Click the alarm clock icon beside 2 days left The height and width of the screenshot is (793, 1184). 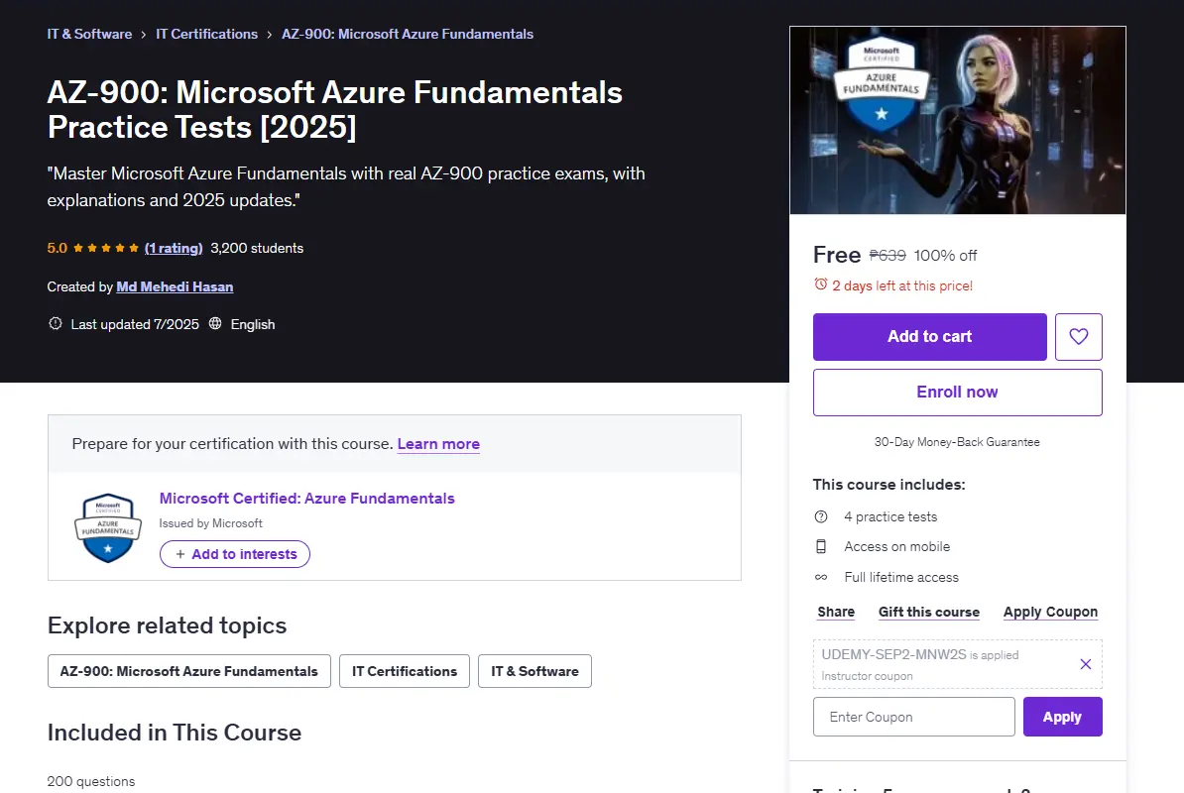pyautogui.click(x=821, y=284)
